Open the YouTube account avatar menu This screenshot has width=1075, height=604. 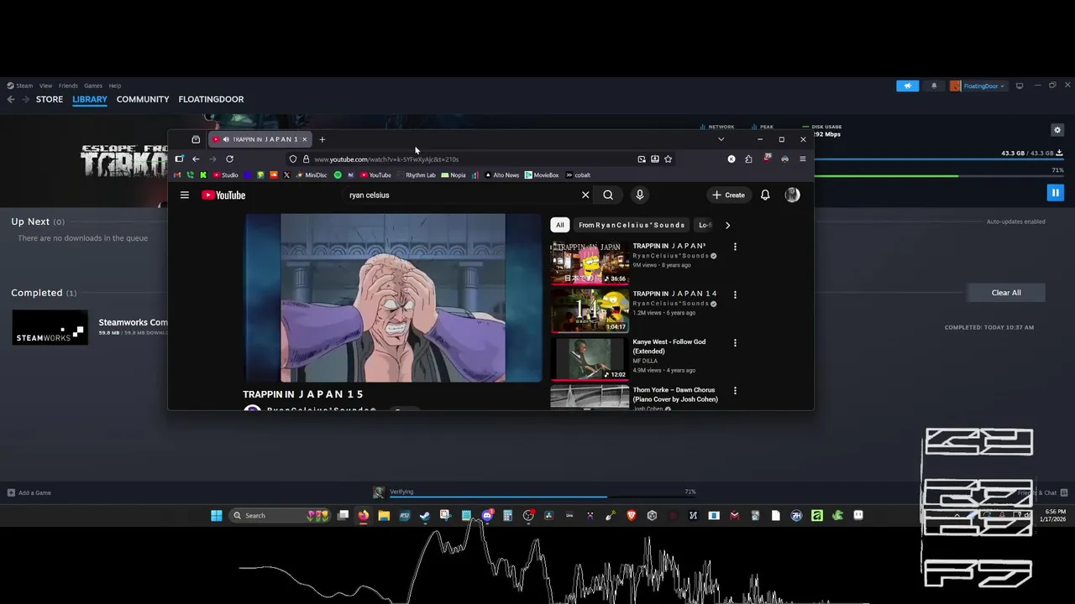point(792,195)
